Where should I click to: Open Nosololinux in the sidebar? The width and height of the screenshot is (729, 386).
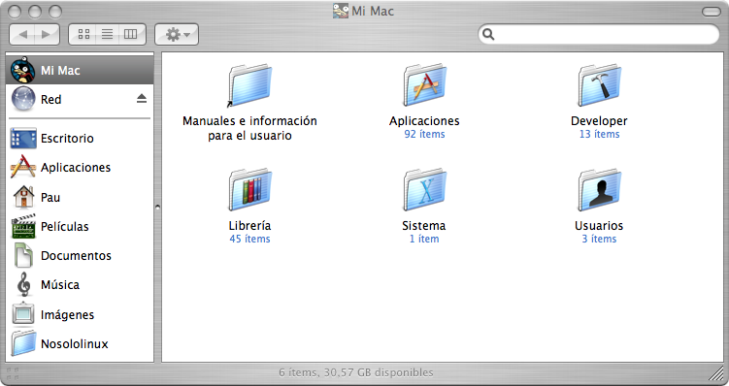(x=80, y=343)
